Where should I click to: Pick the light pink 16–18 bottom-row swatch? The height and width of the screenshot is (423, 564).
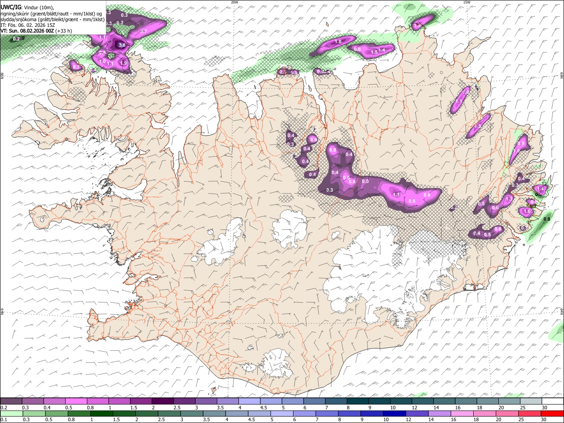coord(462,413)
